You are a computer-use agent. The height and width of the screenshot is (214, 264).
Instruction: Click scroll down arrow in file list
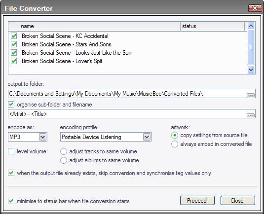tap(251, 70)
